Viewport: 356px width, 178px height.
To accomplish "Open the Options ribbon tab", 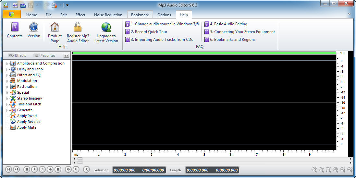I will click(x=164, y=15).
